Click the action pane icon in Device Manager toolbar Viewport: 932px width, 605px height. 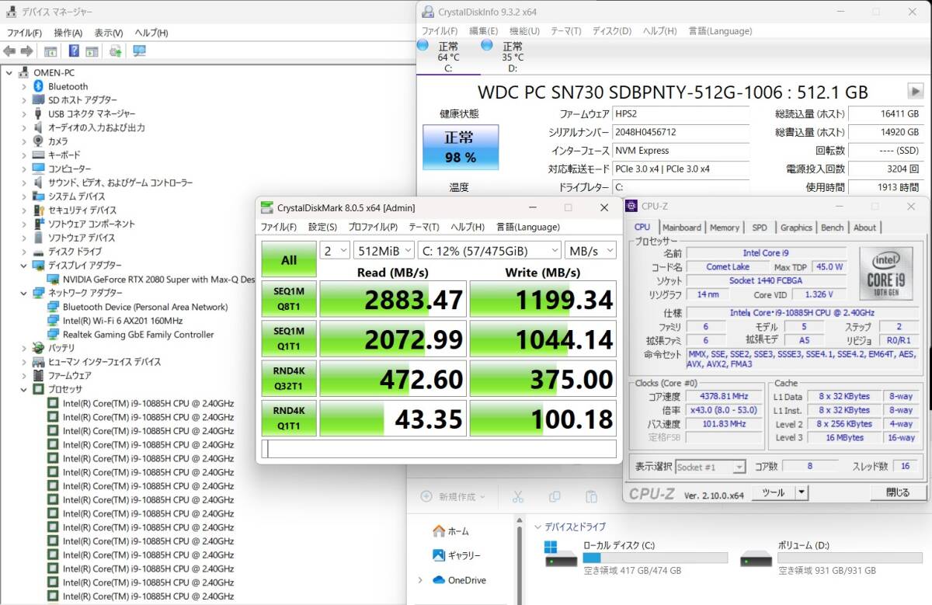[92, 51]
